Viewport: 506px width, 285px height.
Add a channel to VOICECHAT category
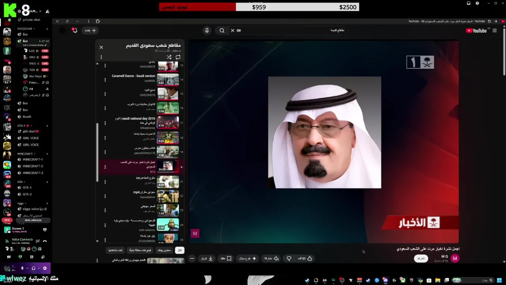(47, 29)
